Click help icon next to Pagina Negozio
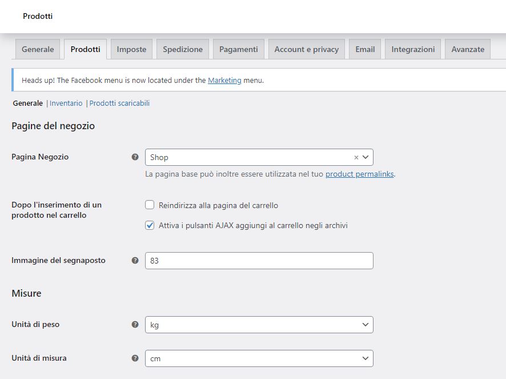Screen dimensions: 506x379 135,157
